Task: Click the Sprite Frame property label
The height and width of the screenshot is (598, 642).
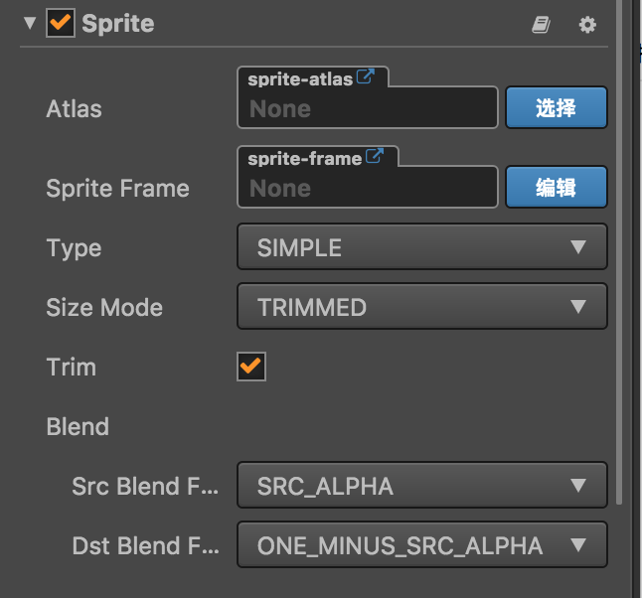Action: point(117,188)
